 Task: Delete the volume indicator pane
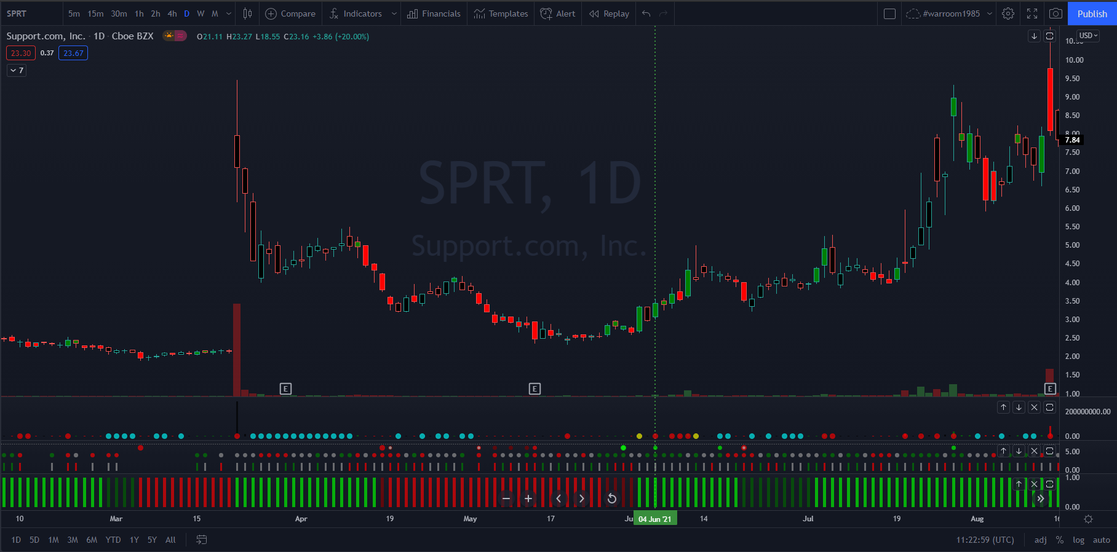tap(1035, 408)
